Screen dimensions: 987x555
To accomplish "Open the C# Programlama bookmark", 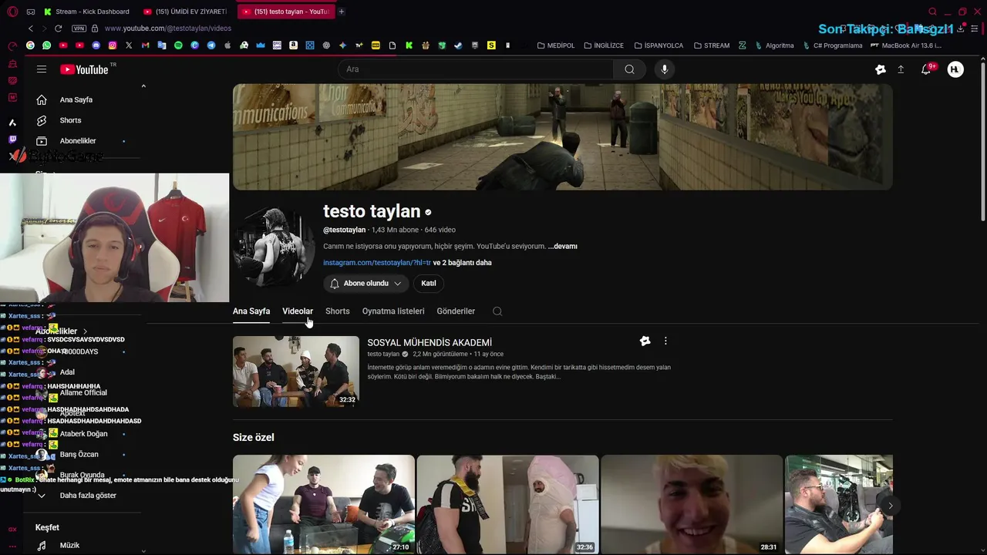I will (833, 45).
